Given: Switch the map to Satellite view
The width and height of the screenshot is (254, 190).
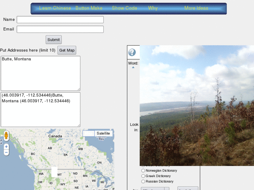Looking at the screenshot, I should pos(103,134).
